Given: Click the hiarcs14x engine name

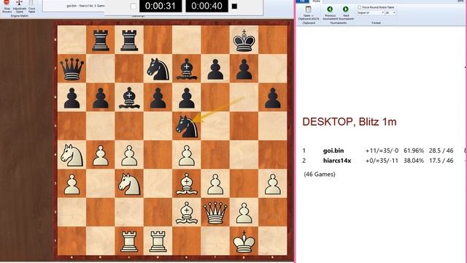Looking at the screenshot, I should point(337,161).
